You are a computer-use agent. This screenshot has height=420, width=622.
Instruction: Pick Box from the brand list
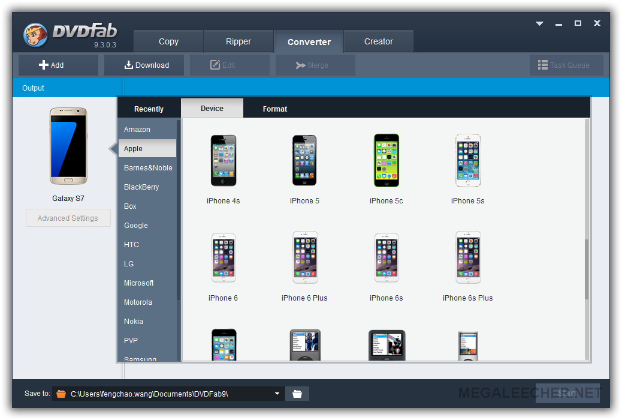point(147,206)
